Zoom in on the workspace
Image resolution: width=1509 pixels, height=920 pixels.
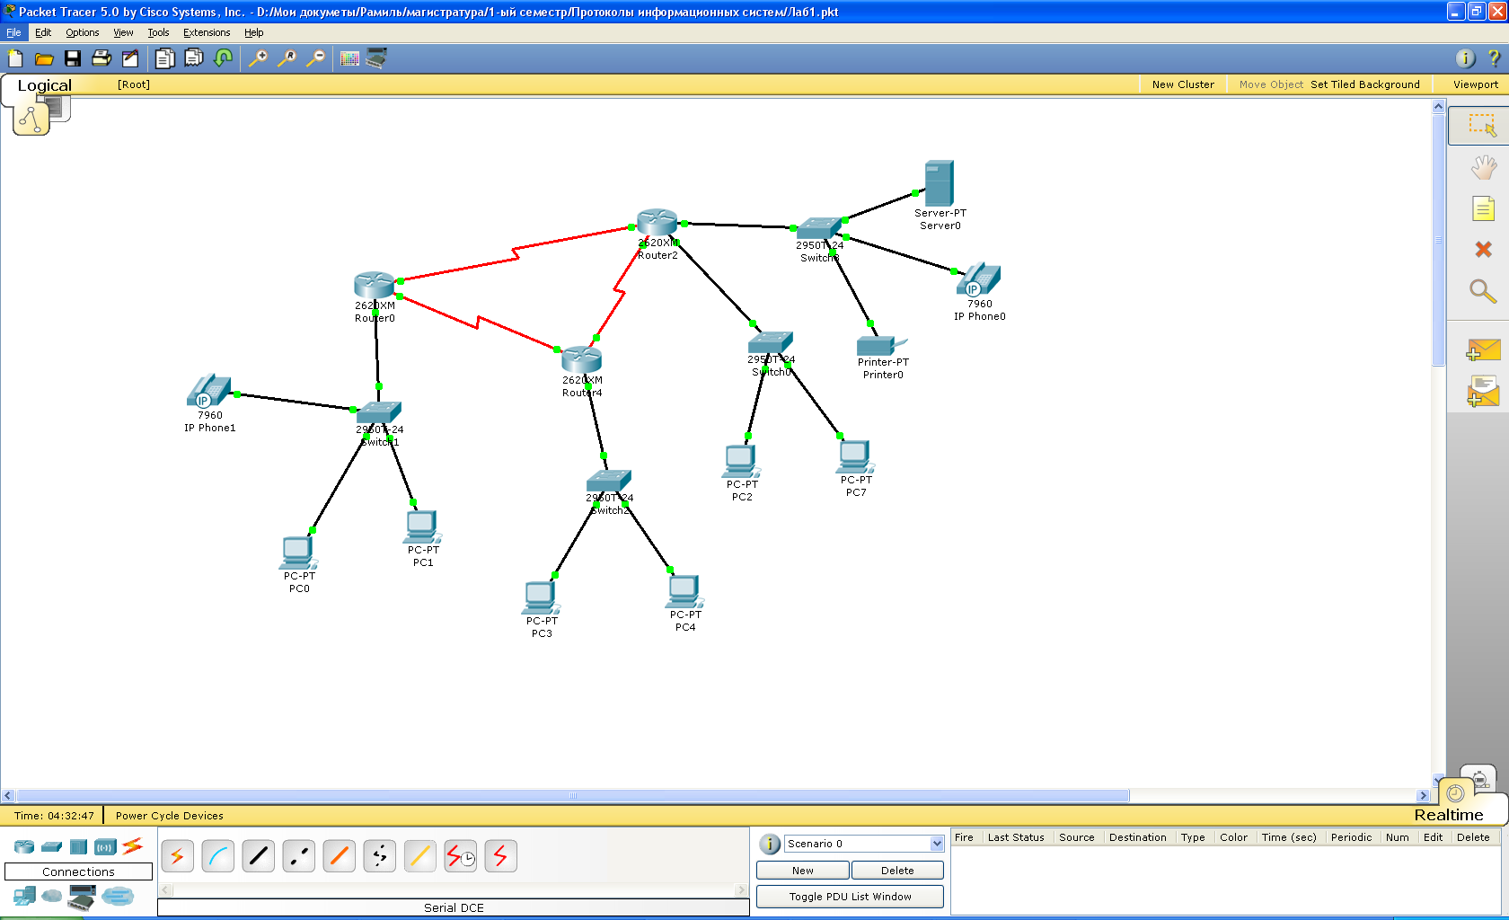pyautogui.click(x=258, y=58)
